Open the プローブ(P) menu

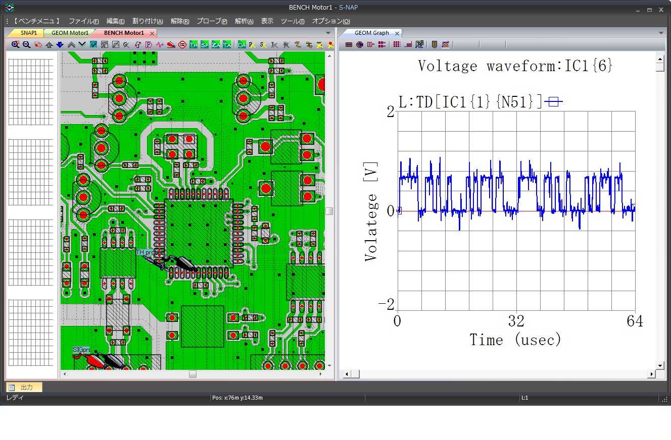coord(212,21)
